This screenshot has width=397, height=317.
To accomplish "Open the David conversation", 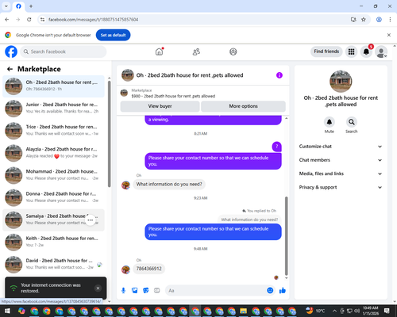I will point(53,264).
